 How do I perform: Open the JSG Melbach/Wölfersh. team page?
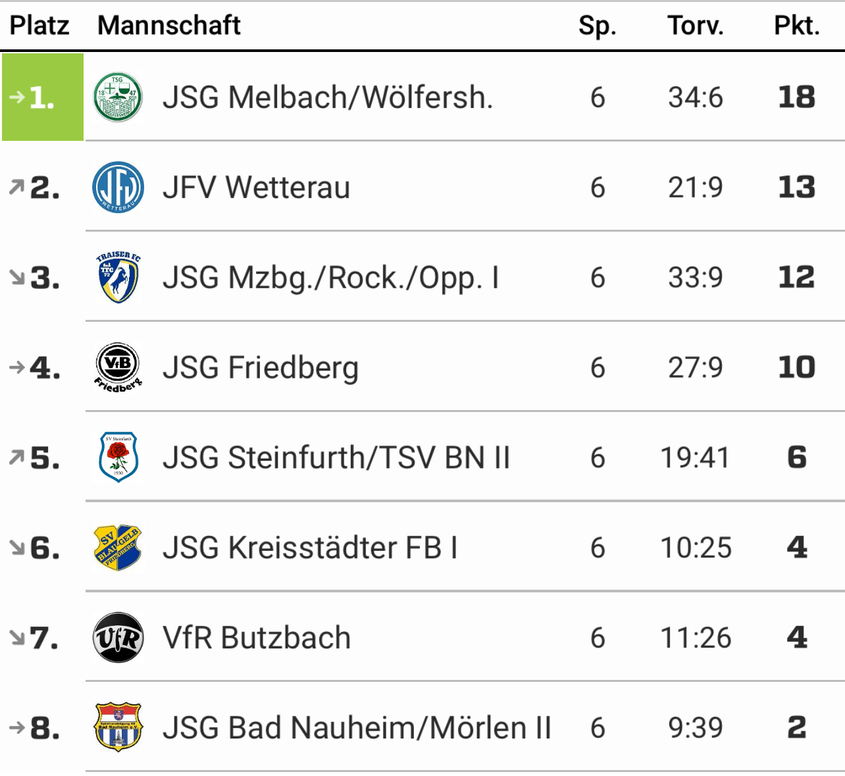tap(328, 97)
